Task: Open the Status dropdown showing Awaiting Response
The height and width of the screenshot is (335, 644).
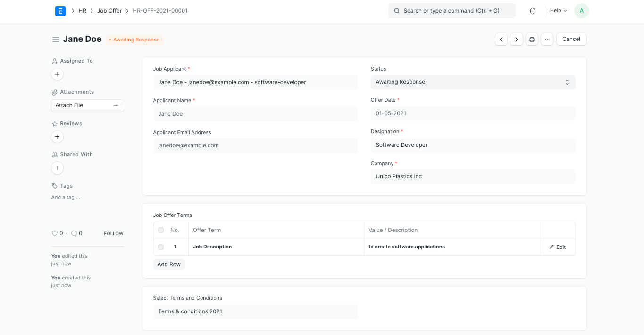Action: pos(473,82)
